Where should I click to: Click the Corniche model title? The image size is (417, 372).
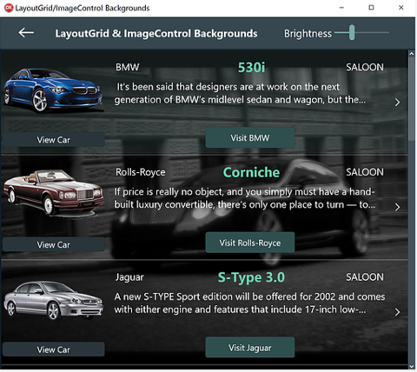tap(251, 172)
